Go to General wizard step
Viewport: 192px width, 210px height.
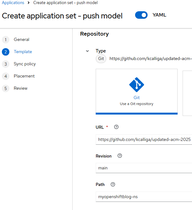[22, 39]
